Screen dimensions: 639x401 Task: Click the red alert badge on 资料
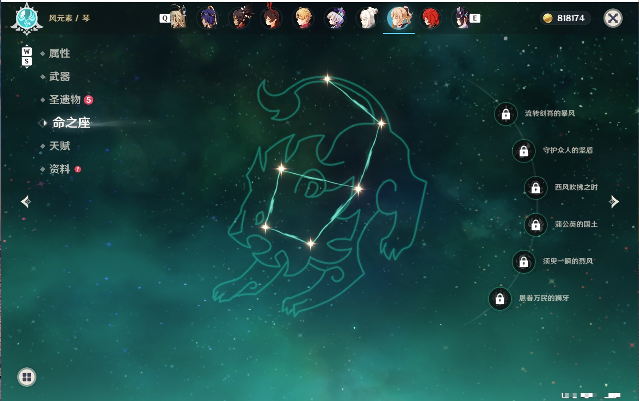pos(78,169)
